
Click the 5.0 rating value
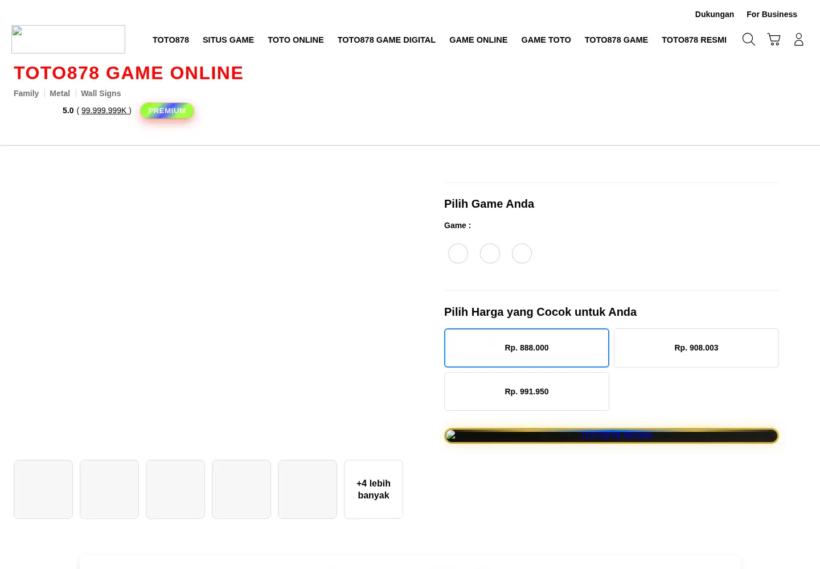[x=68, y=110]
